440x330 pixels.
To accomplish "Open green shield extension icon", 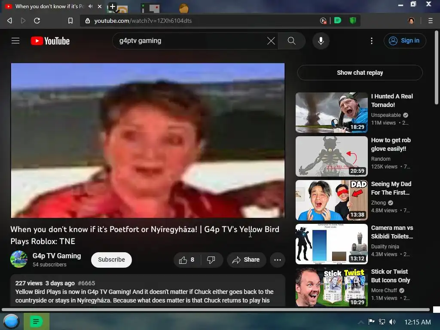I will [x=353, y=20].
